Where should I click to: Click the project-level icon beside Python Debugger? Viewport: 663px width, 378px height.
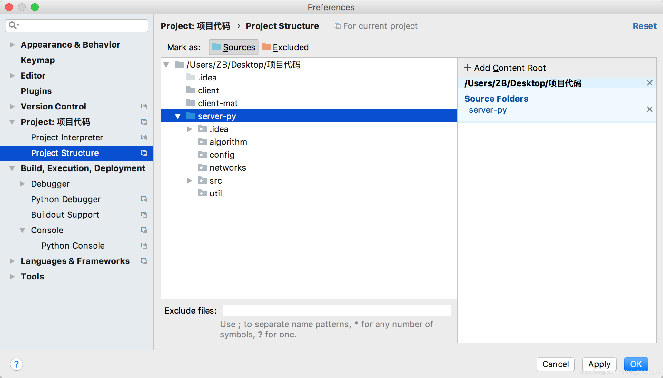click(x=144, y=199)
